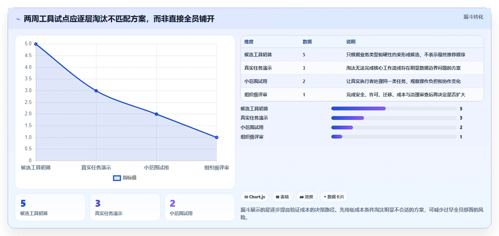Click the value 3 in the 真实任务演示 table row
This screenshot has width=499, height=236.
coord(304,68)
